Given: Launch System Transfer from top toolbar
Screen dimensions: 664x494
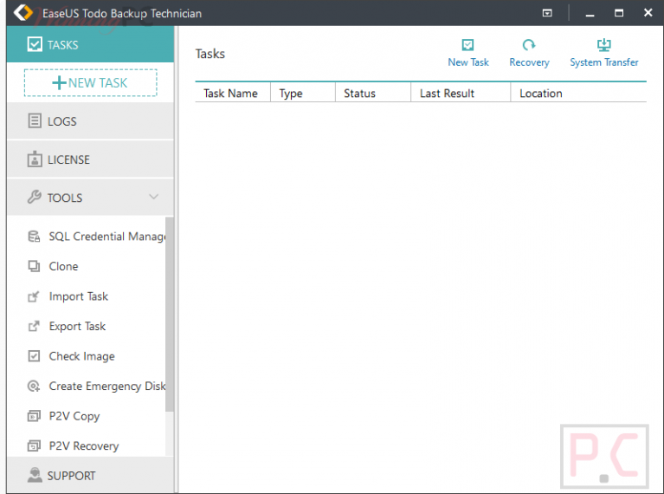Looking at the screenshot, I should [x=604, y=53].
